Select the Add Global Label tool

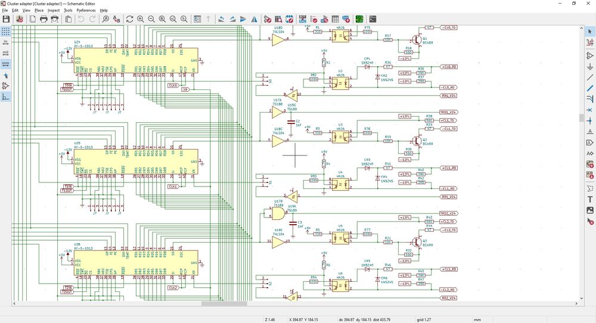tap(590, 143)
